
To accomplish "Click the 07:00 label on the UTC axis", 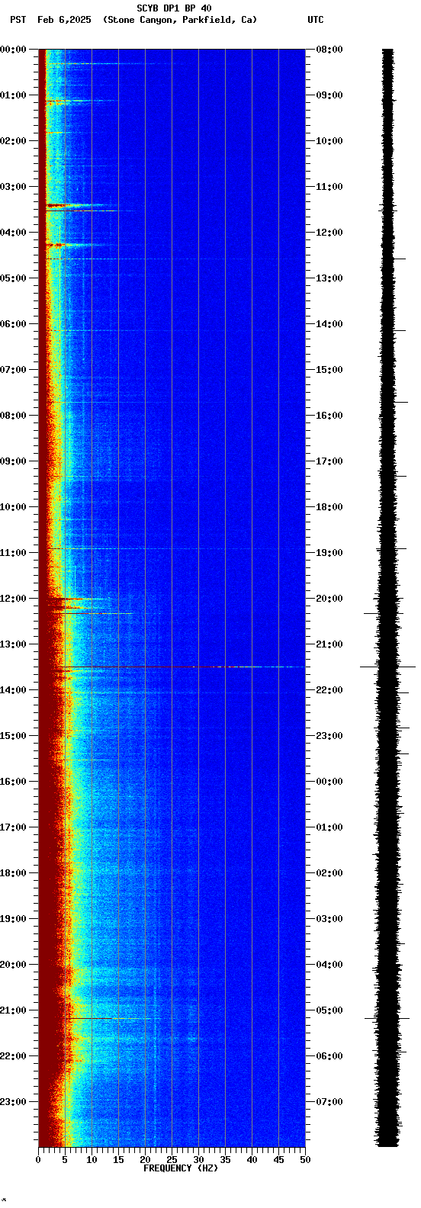I will tap(329, 1102).
